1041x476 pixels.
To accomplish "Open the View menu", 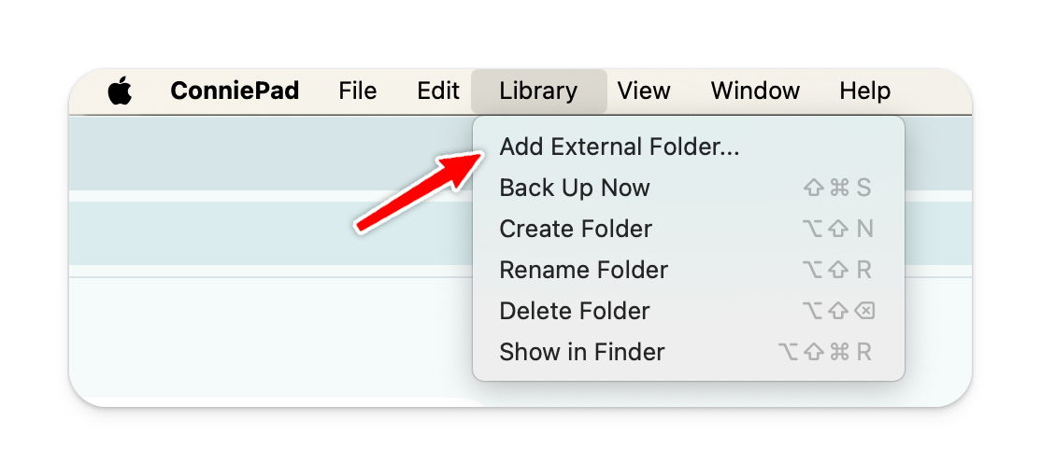I will click(x=644, y=91).
